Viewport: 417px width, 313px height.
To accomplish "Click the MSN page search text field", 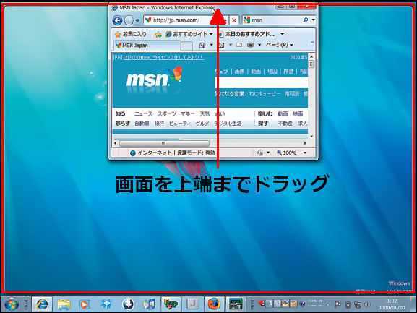I will pos(261,82).
